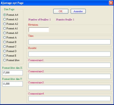
Task: Edit the Format libre dim Y value
Action: click(x=13, y=84)
